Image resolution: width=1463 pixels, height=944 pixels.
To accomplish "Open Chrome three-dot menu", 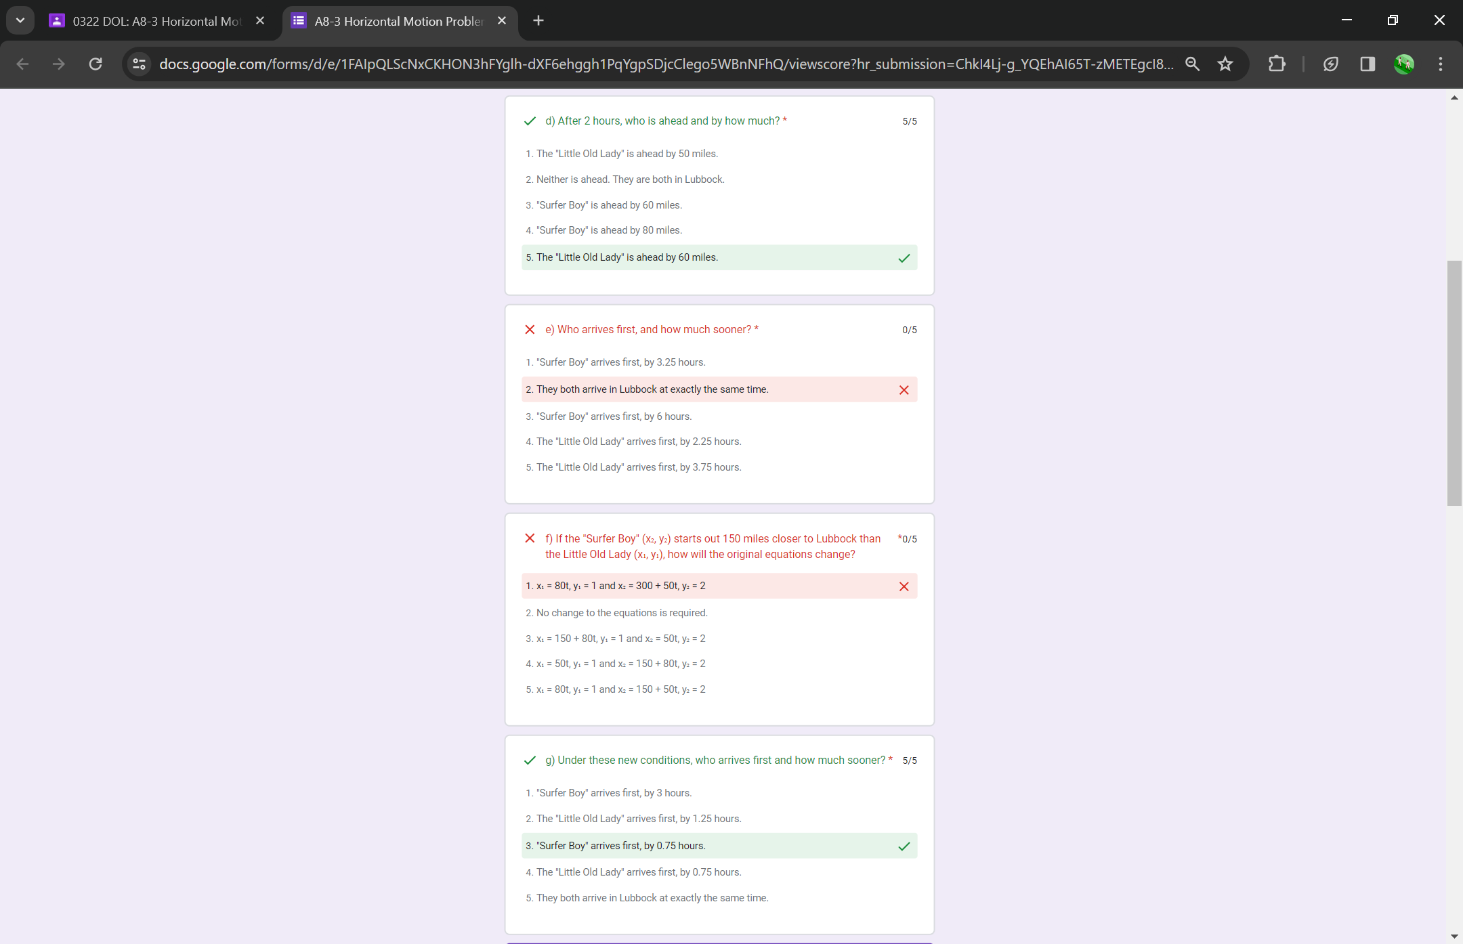I will pos(1440,64).
